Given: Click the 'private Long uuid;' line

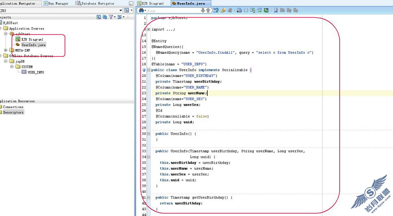Looking at the screenshot, I should (x=175, y=122).
